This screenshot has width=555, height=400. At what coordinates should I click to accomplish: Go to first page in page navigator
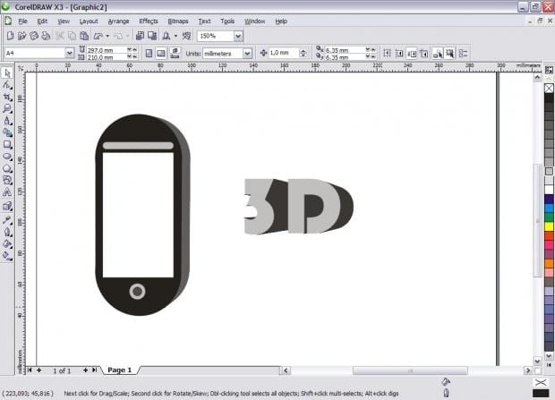(x=30, y=370)
